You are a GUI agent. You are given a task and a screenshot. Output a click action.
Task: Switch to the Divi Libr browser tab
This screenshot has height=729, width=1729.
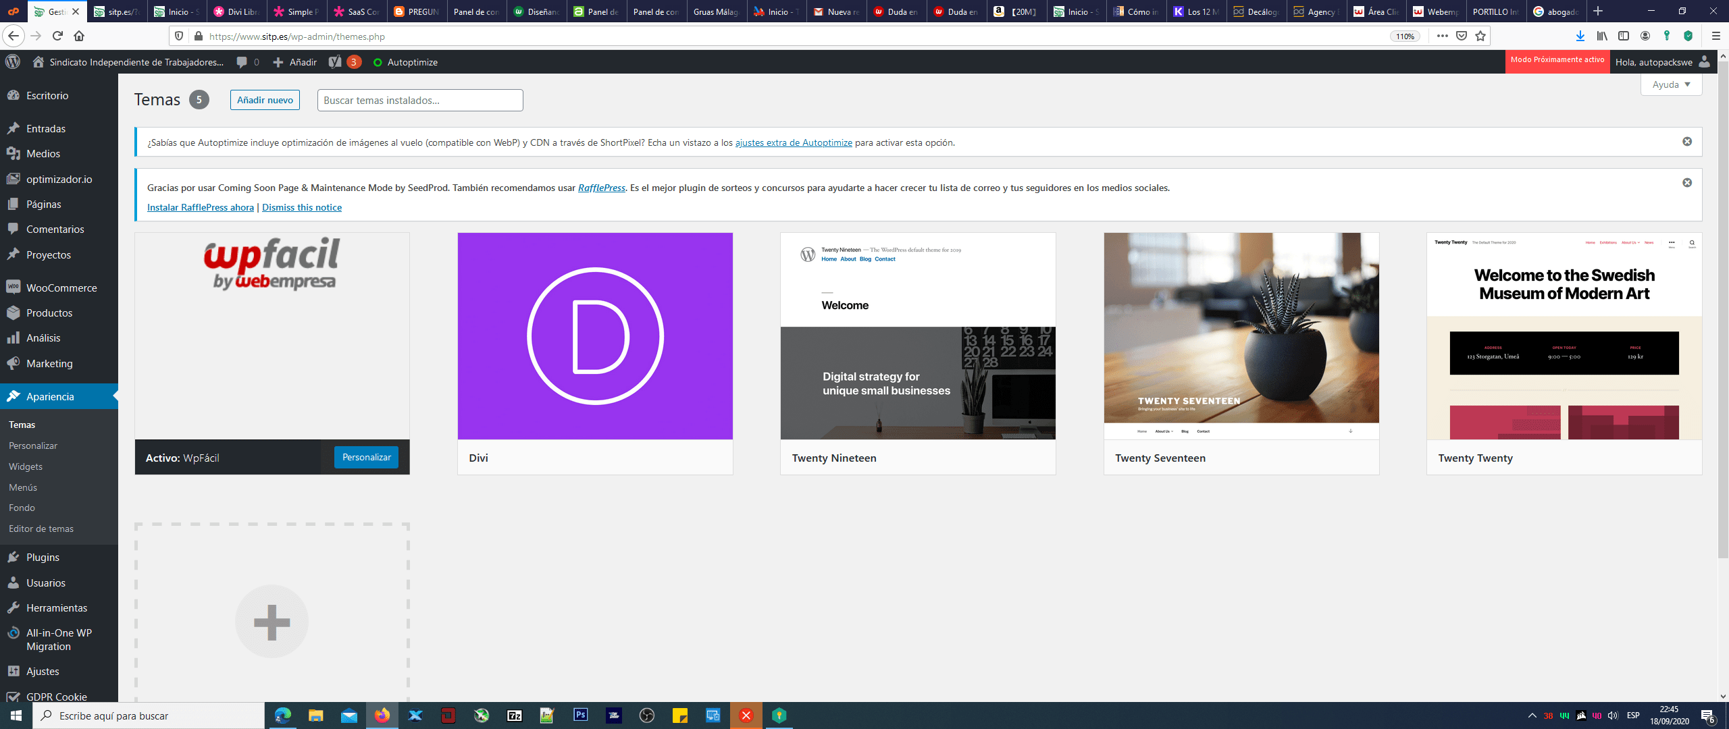click(236, 11)
